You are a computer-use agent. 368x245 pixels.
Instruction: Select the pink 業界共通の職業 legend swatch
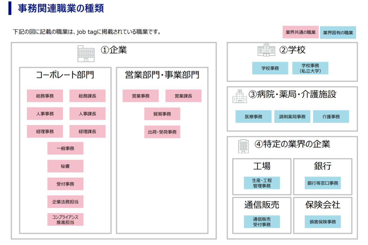[x=300, y=32]
